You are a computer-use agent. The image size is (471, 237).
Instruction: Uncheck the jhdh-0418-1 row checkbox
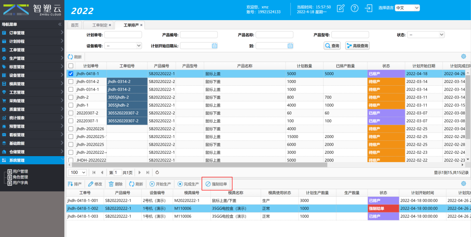(x=71, y=73)
